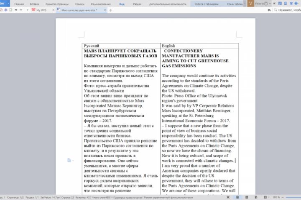Viewport: 301px width, 200px height.
Task: Open the Стиль таблицы tab
Action: [235, 4]
